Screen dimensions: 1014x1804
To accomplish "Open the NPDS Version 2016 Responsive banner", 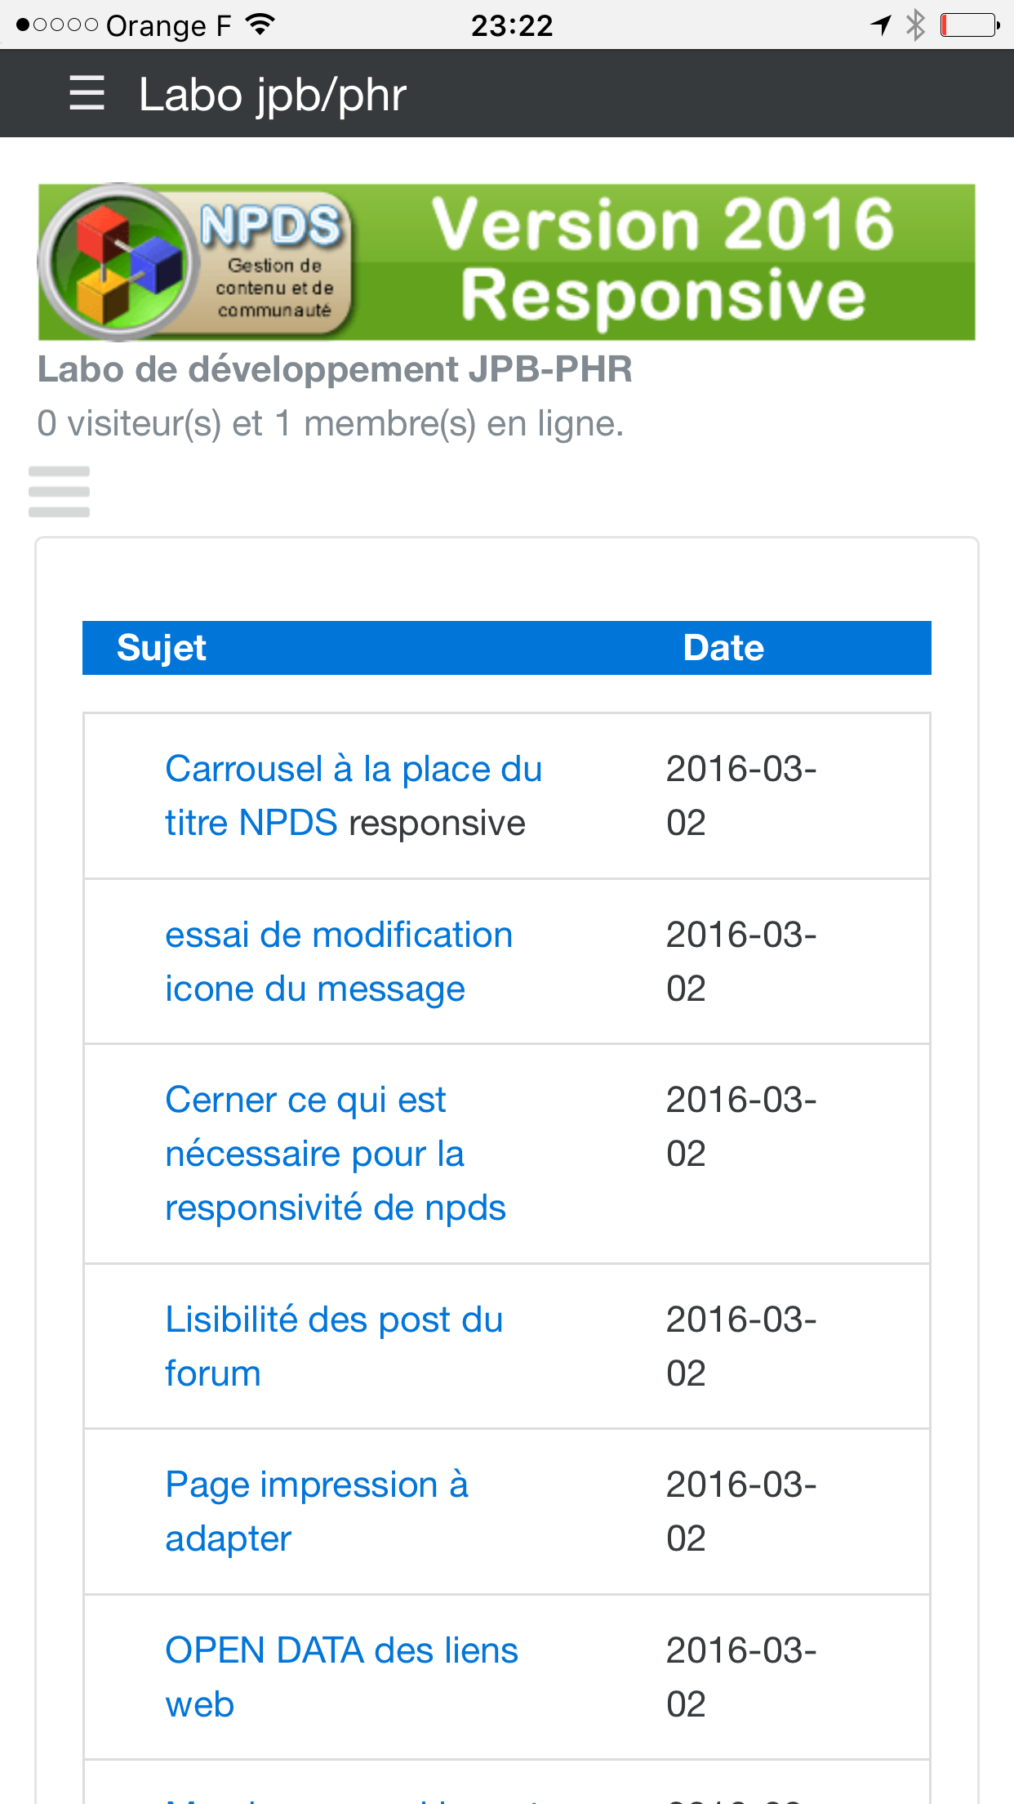I will 507,261.
